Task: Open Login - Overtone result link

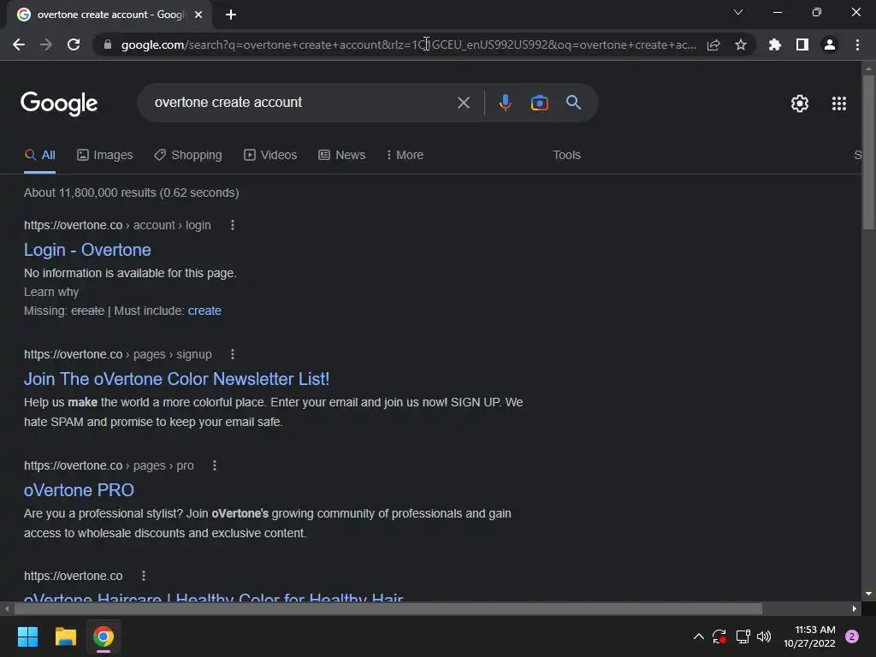Action: 87,250
